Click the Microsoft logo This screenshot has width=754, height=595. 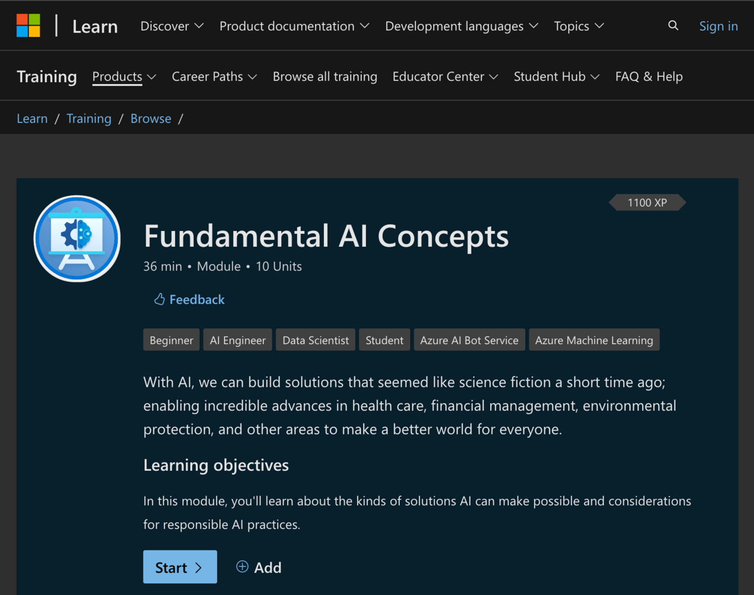pyautogui.click(x=28, y=26)
